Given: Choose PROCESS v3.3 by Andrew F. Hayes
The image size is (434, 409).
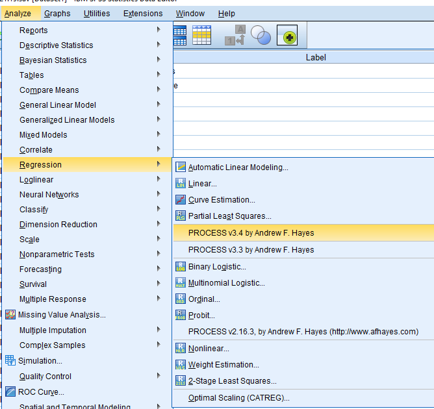Looking at the screenshot, I should (x=303, y=250).
